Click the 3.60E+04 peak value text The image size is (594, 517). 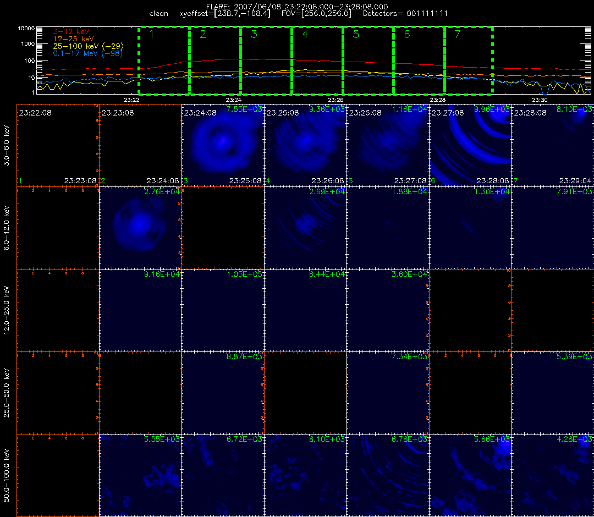(410, 274)
